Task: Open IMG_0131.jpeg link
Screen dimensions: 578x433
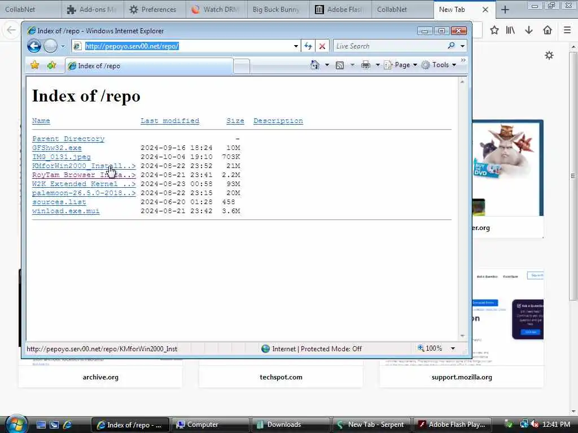Action: (x=61, y=157)
